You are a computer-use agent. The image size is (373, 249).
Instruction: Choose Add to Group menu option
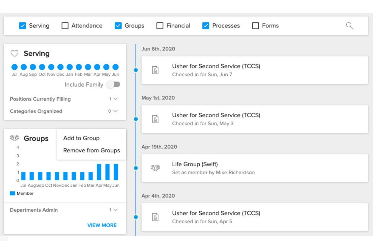[x=81, y=138]
